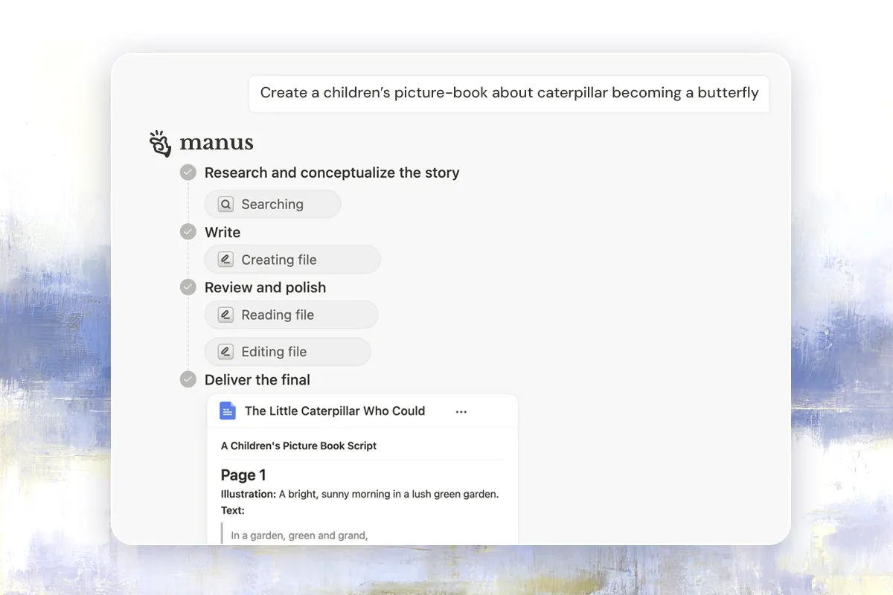Image resolution: width=893 pixels, height=595 pixels.
Task: Open the Creating file action chip
Action: 292,260
